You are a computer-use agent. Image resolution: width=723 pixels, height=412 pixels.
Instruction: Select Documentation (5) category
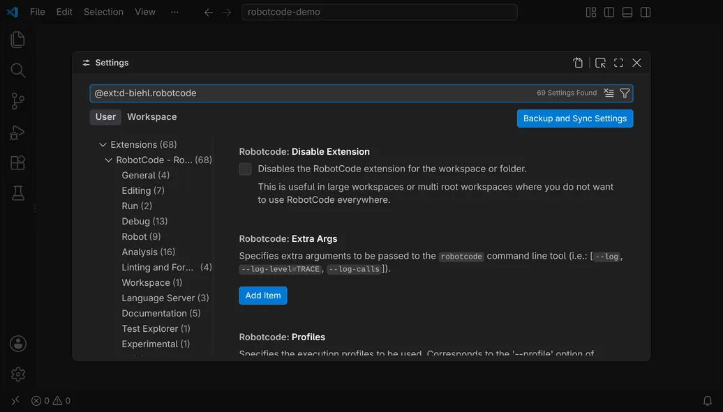coord(161,314)
